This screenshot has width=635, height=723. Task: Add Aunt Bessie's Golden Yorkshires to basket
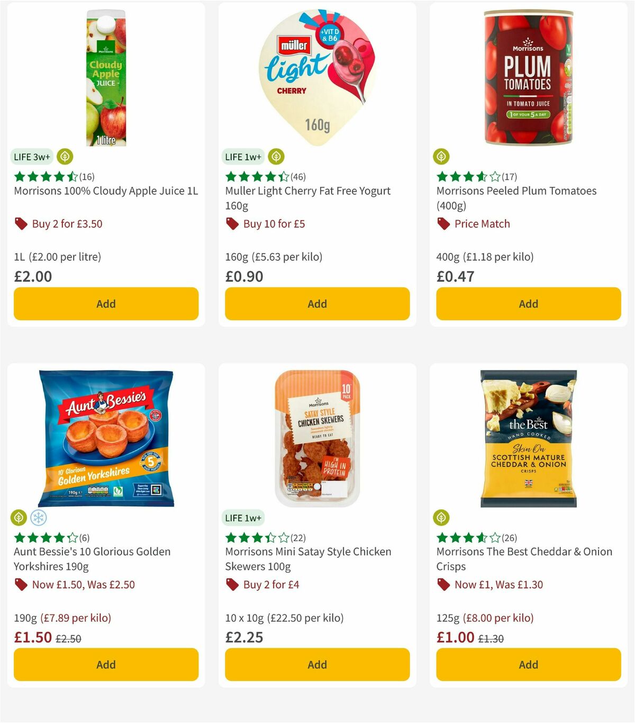point(106,664)
